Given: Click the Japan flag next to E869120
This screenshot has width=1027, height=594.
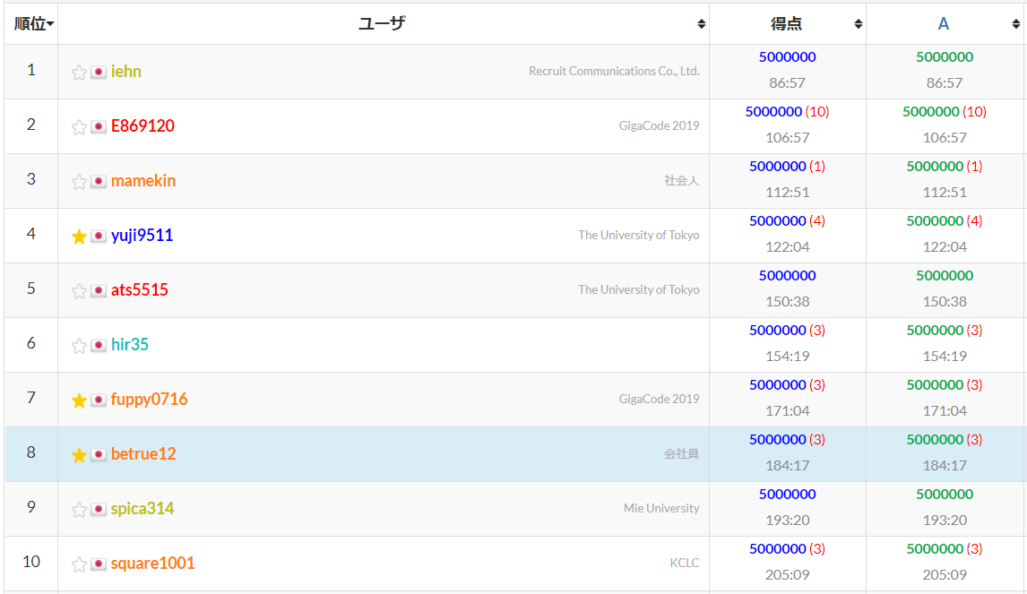Looking at the screenshot, I should (99, 126).
